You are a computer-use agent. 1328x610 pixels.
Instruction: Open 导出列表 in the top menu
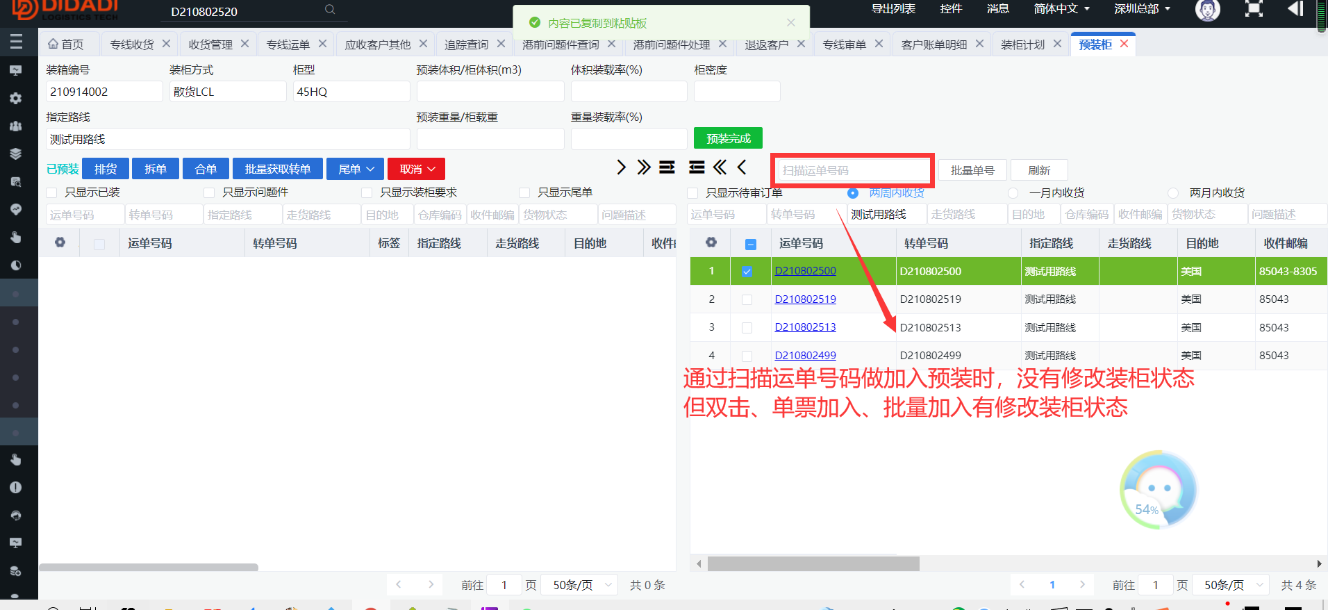[x=893, y=8]
